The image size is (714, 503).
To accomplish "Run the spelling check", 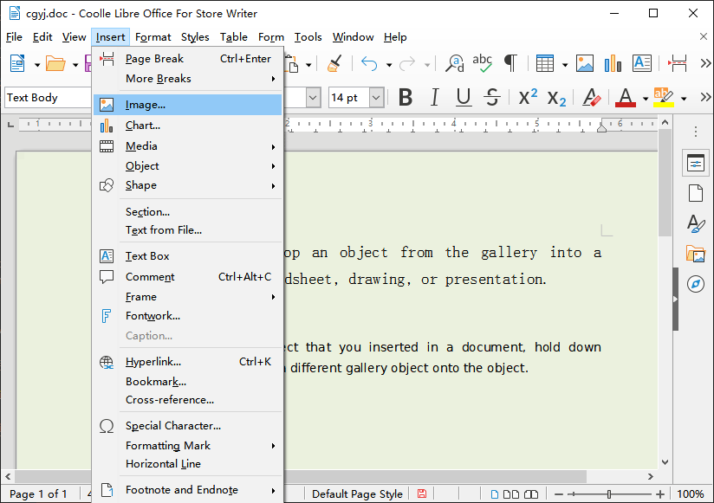I will pos(483,62).
